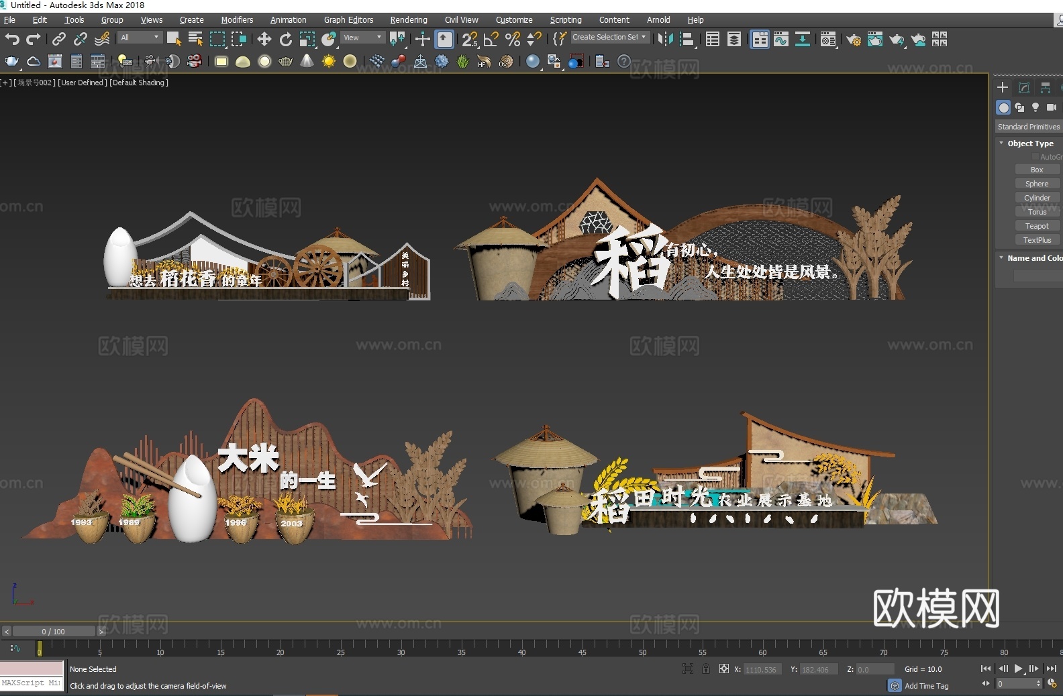The height and width of the screenshot is (696, 1063).
Task: Open the Default Shading viewport menu
Action: pyautogui.click(x=139, y=82)
